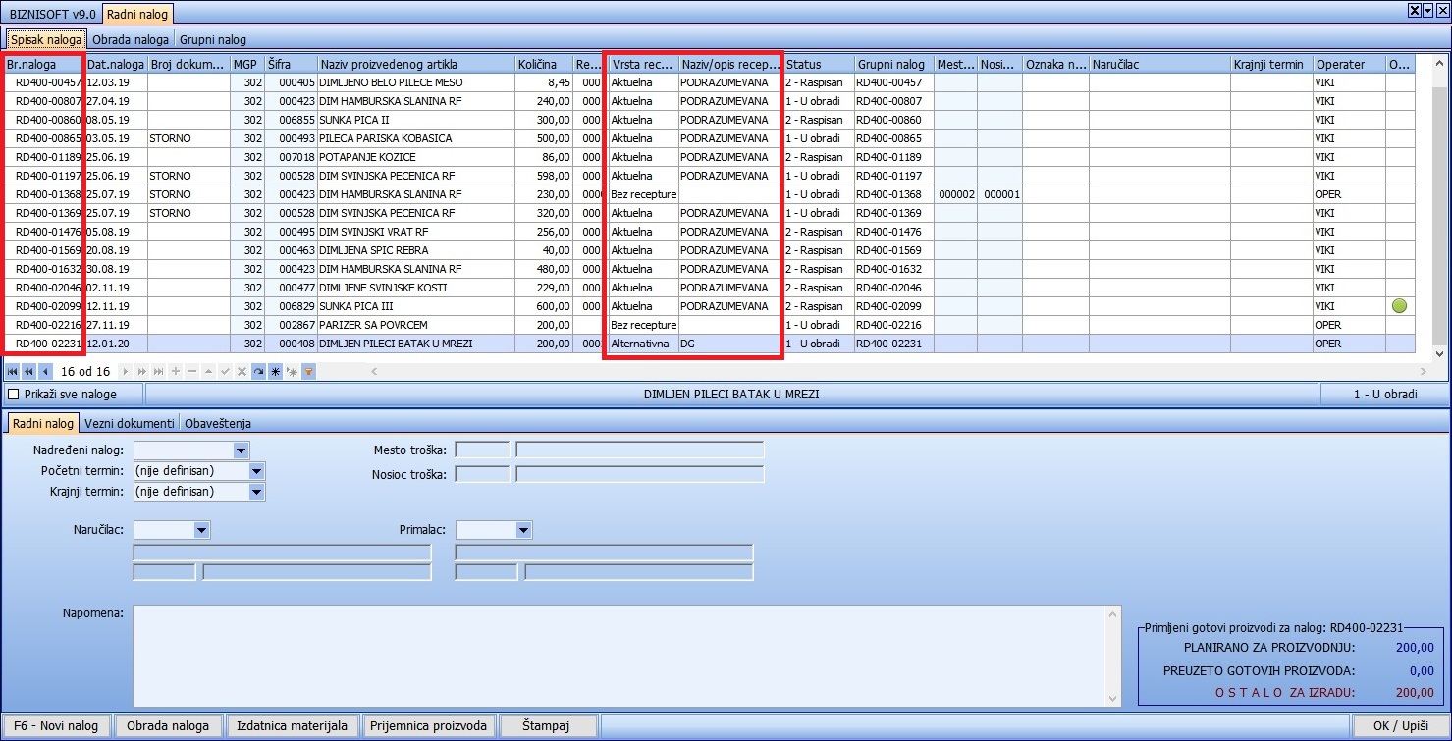The width and height of the screenshot is (1452, 741).
Task: Switch to Grupni nalog tab
Action: 213,40
